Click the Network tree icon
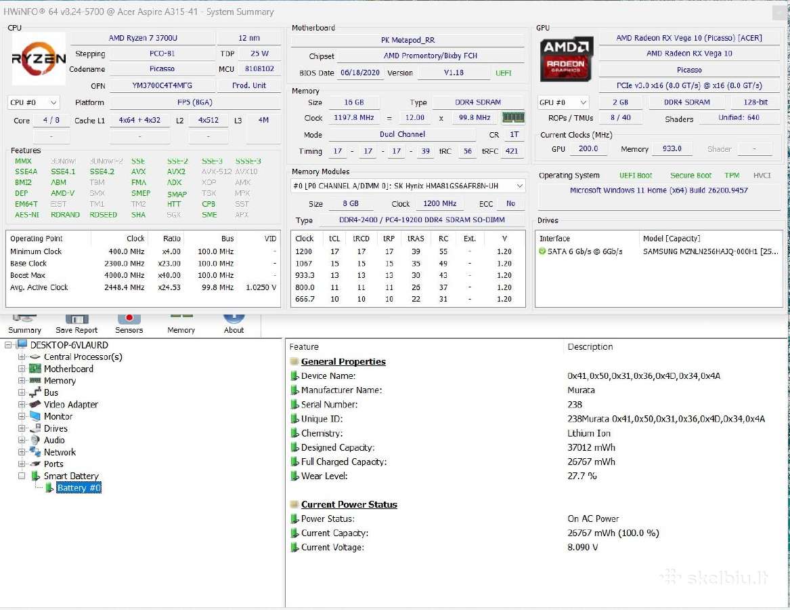Viewport: 790px width, 610px height. [35, 452]
